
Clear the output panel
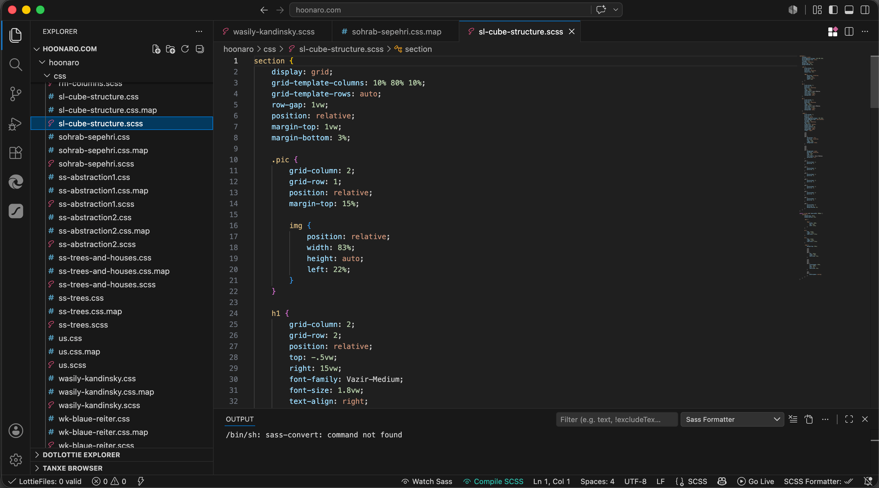coord(793,419)
